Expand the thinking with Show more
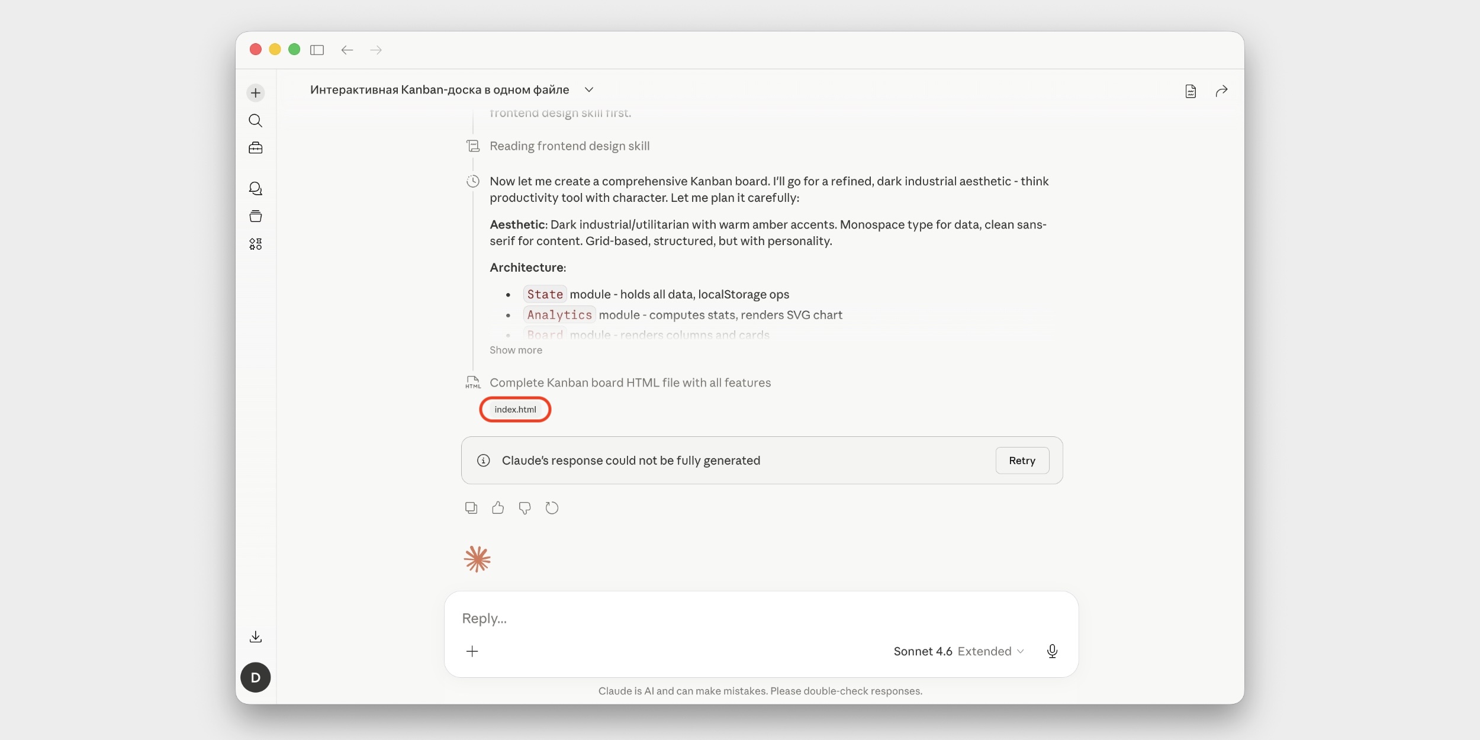 516,350
